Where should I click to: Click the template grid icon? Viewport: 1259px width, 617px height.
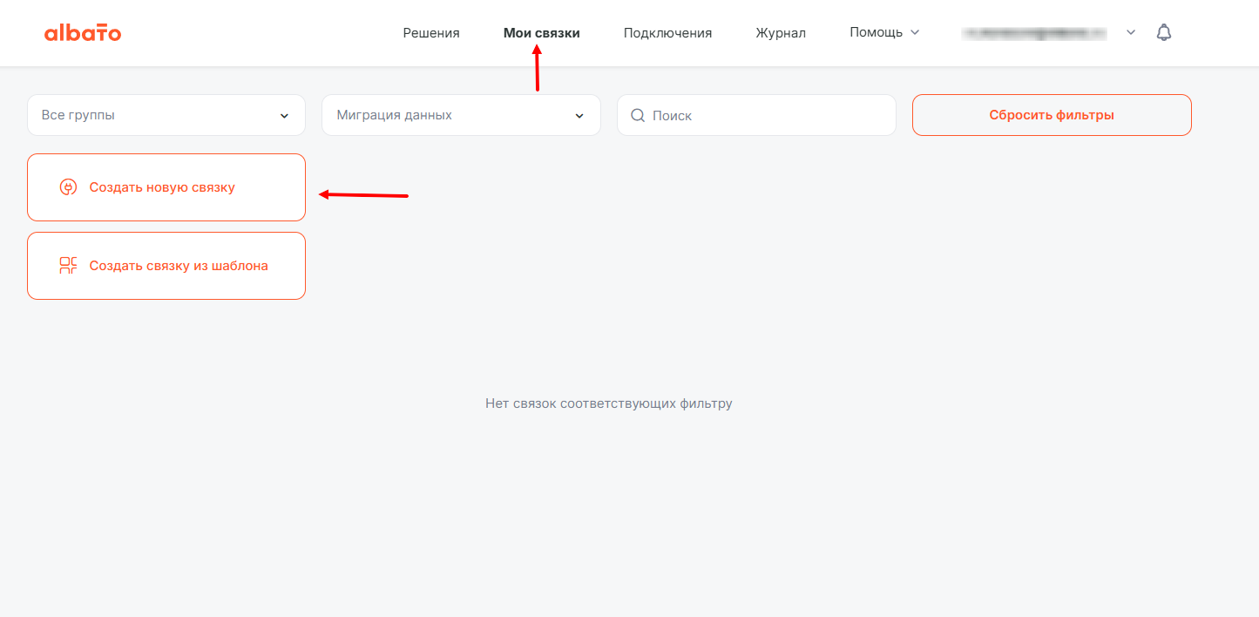point(68,266)
